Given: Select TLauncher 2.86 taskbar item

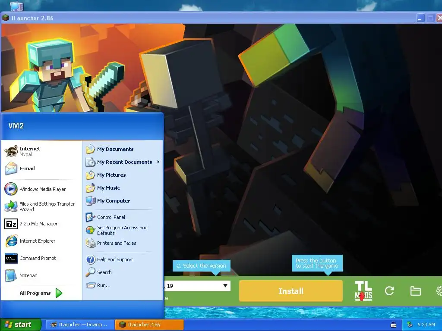Looking at the screenshot, I should 149,325.
